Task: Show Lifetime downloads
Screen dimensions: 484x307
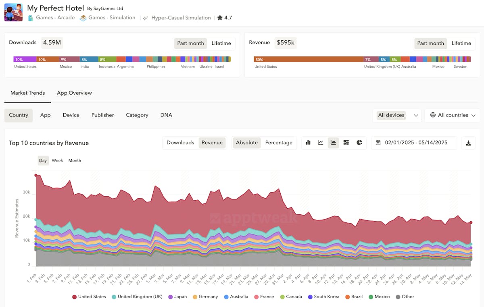Action: click(221, 43)
